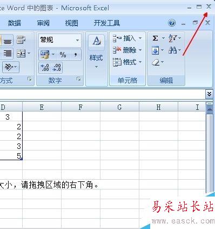Screen dimensions: 215x229
Task: Open the Clear dropdown arrow
Action: (x=163, y=62)
